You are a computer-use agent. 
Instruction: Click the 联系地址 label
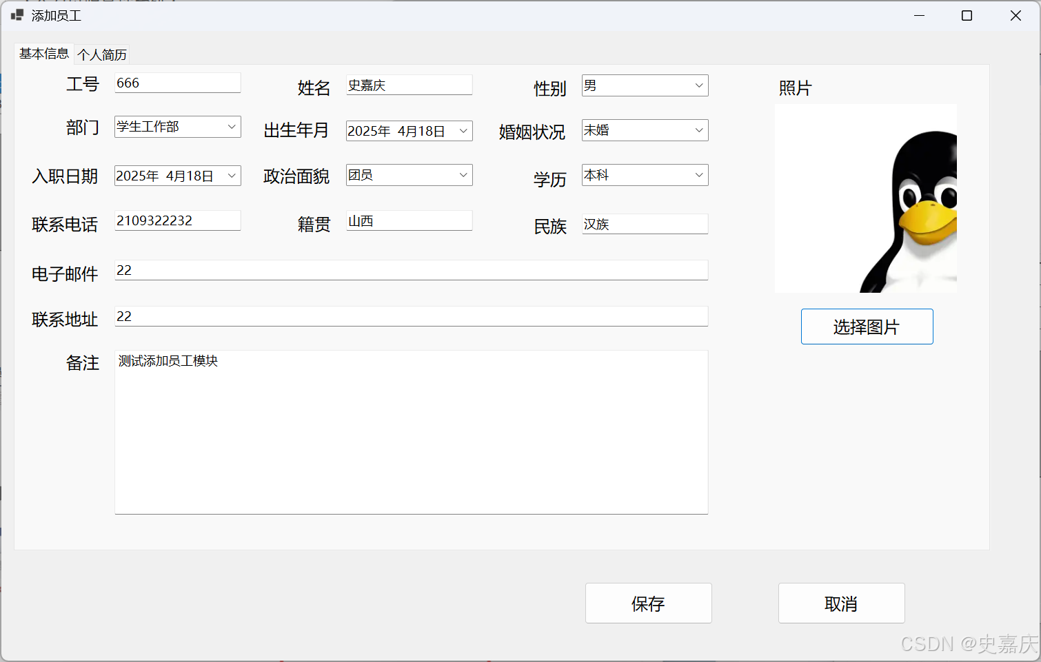click(x=65, y=320)
